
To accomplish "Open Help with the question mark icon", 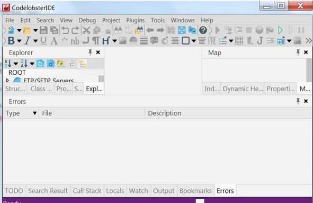I will pos(203,30).
